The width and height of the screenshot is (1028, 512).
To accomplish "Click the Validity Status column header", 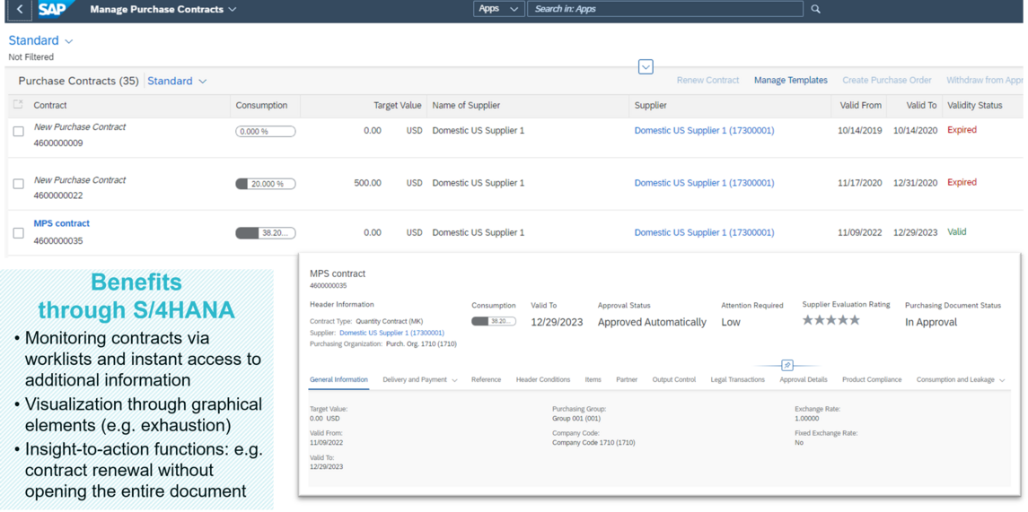I will [x=975, y=106].
